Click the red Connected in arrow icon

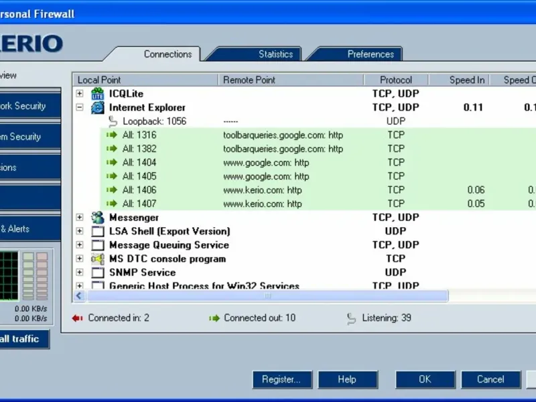pyautogui.click(x=77, y=318)
